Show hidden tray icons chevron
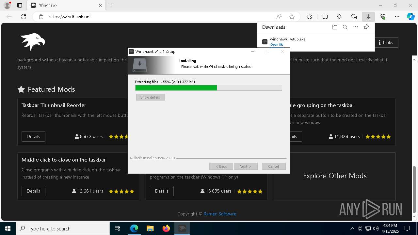 pyautogui.click(x=352, y=228)
